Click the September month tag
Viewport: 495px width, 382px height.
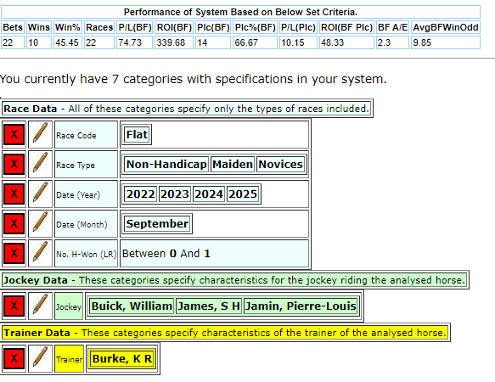157,224
